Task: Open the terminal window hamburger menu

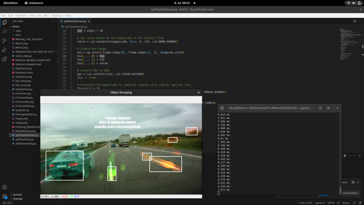Action: 328,108
